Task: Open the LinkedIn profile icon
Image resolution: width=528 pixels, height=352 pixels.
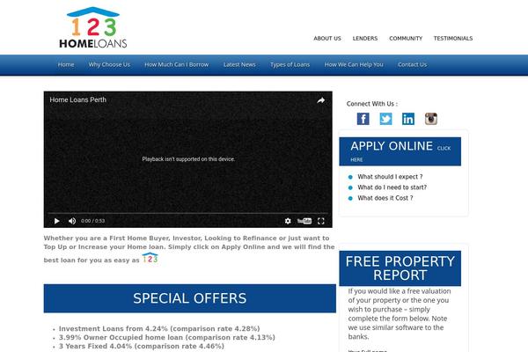Action: tap(408, 119)
